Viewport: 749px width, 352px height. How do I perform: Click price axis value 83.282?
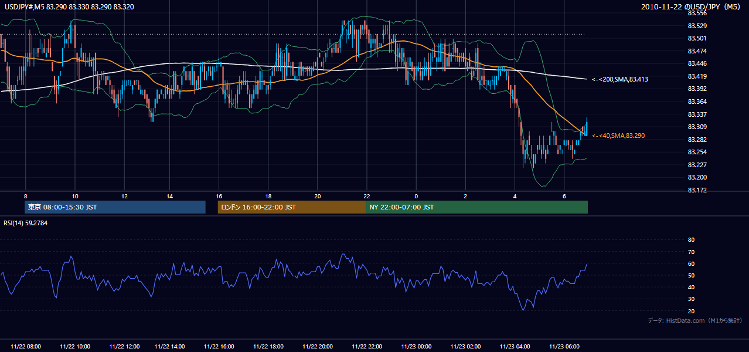tap(697, 140)
